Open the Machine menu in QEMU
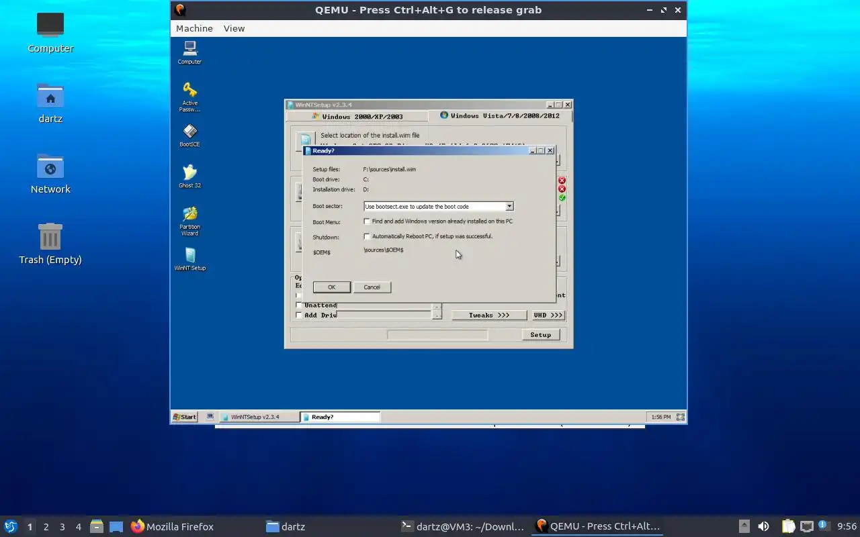Image resolution: width=860 pixels, height=537 pixels. [x=194, y=28]
